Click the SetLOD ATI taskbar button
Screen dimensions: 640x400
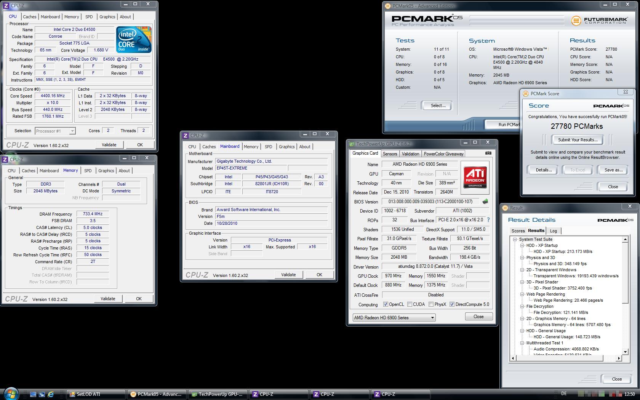(x=96, y=394)
